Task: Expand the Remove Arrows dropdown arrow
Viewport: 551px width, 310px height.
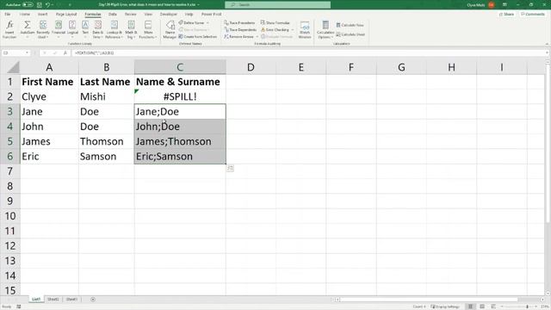Action: point(257,36)
